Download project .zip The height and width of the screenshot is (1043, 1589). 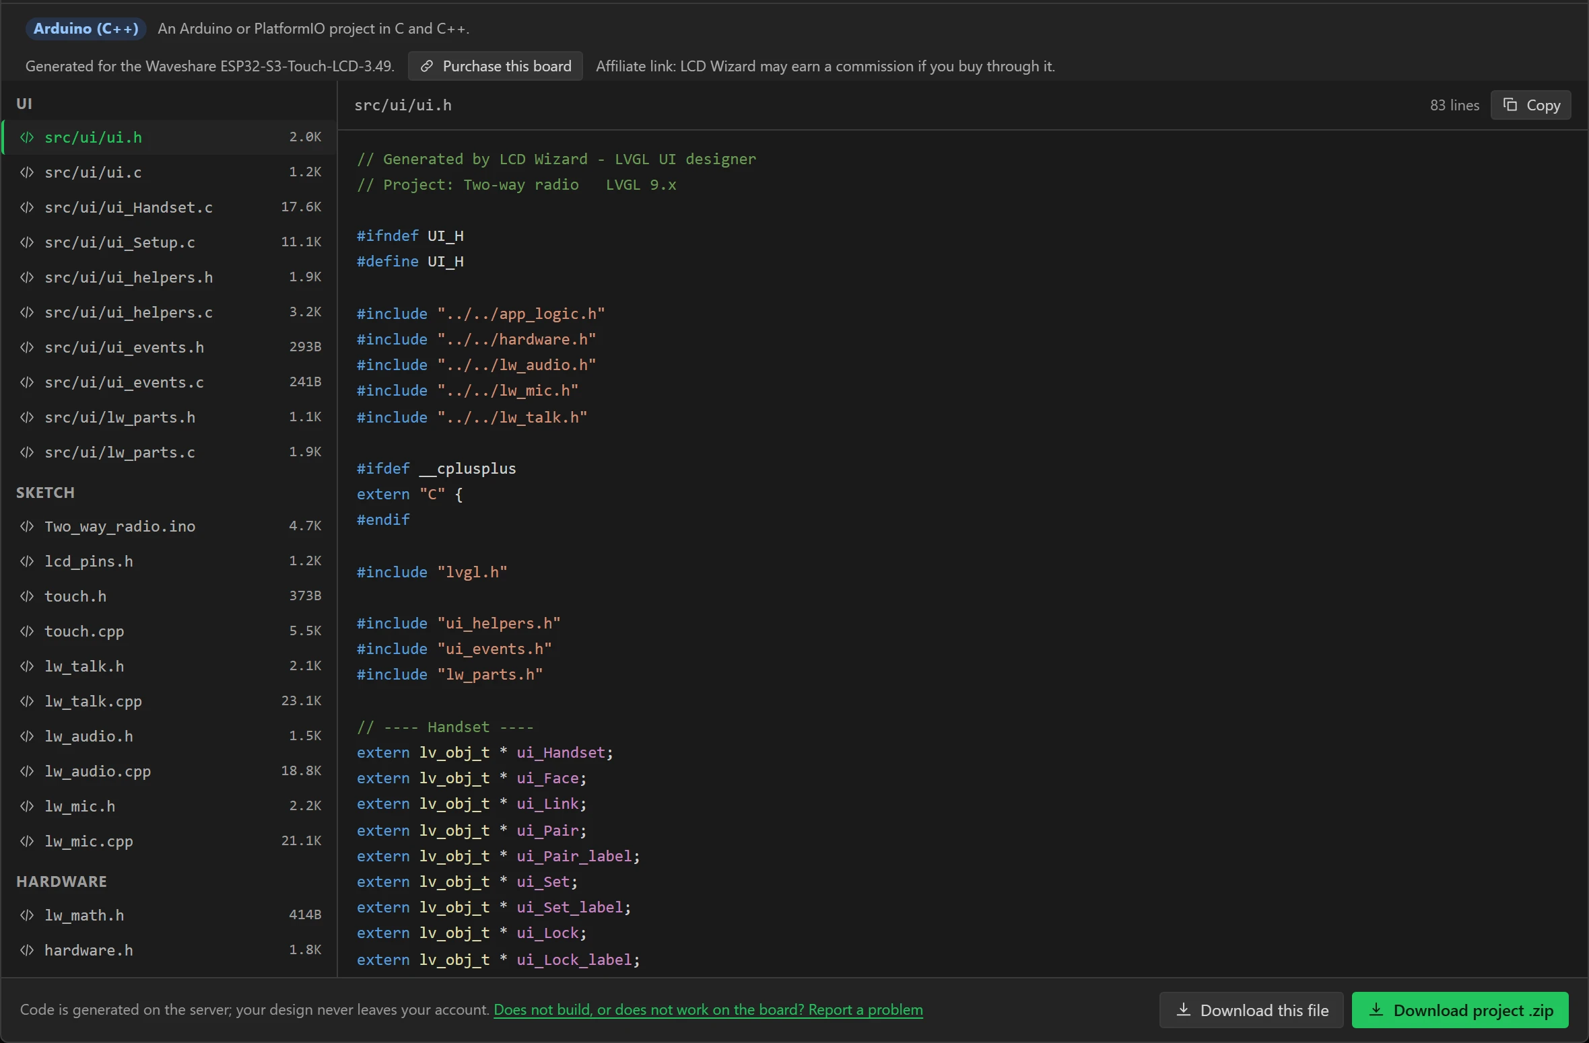(1460, 1010)
